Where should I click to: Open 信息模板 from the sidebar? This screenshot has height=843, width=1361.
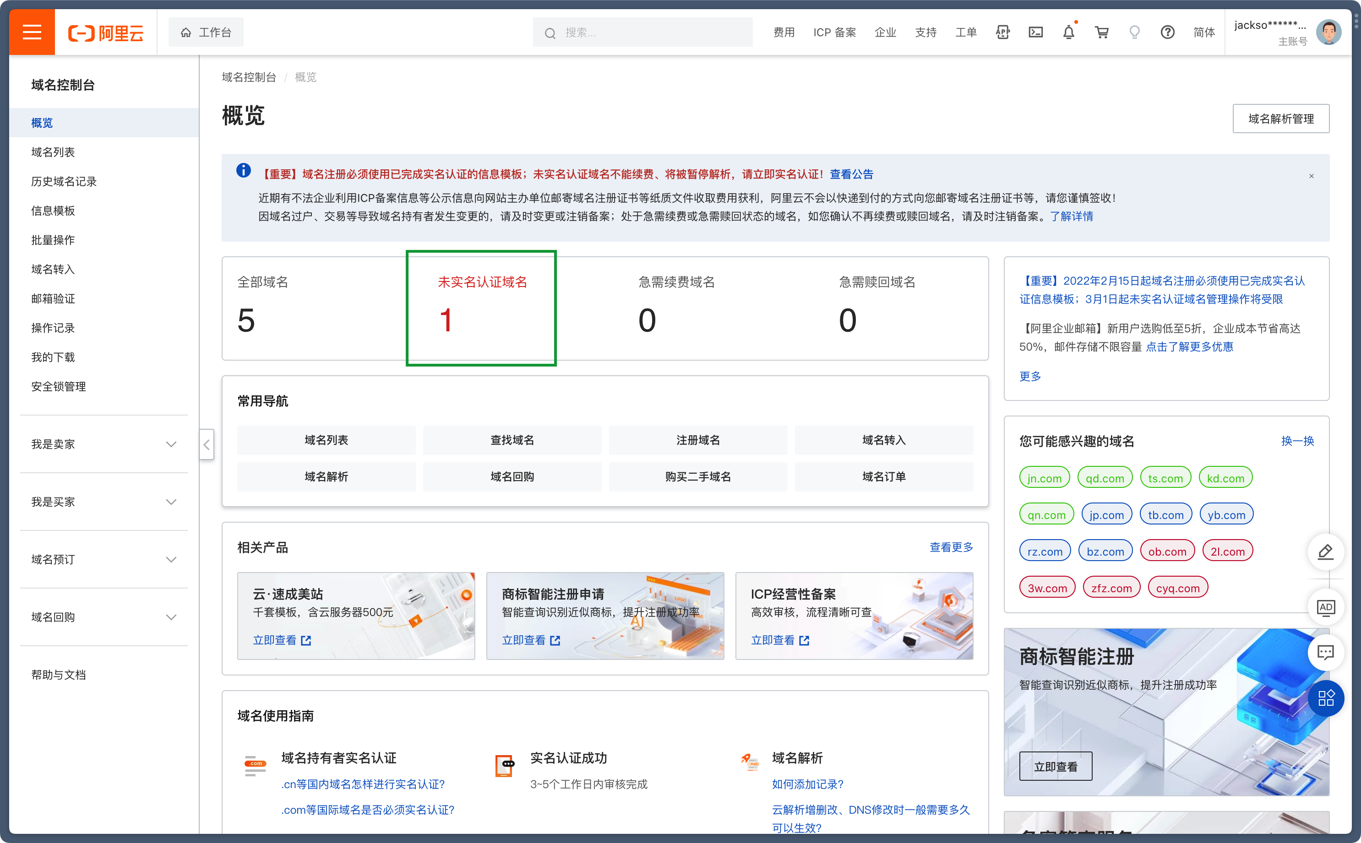click(53, 211)
